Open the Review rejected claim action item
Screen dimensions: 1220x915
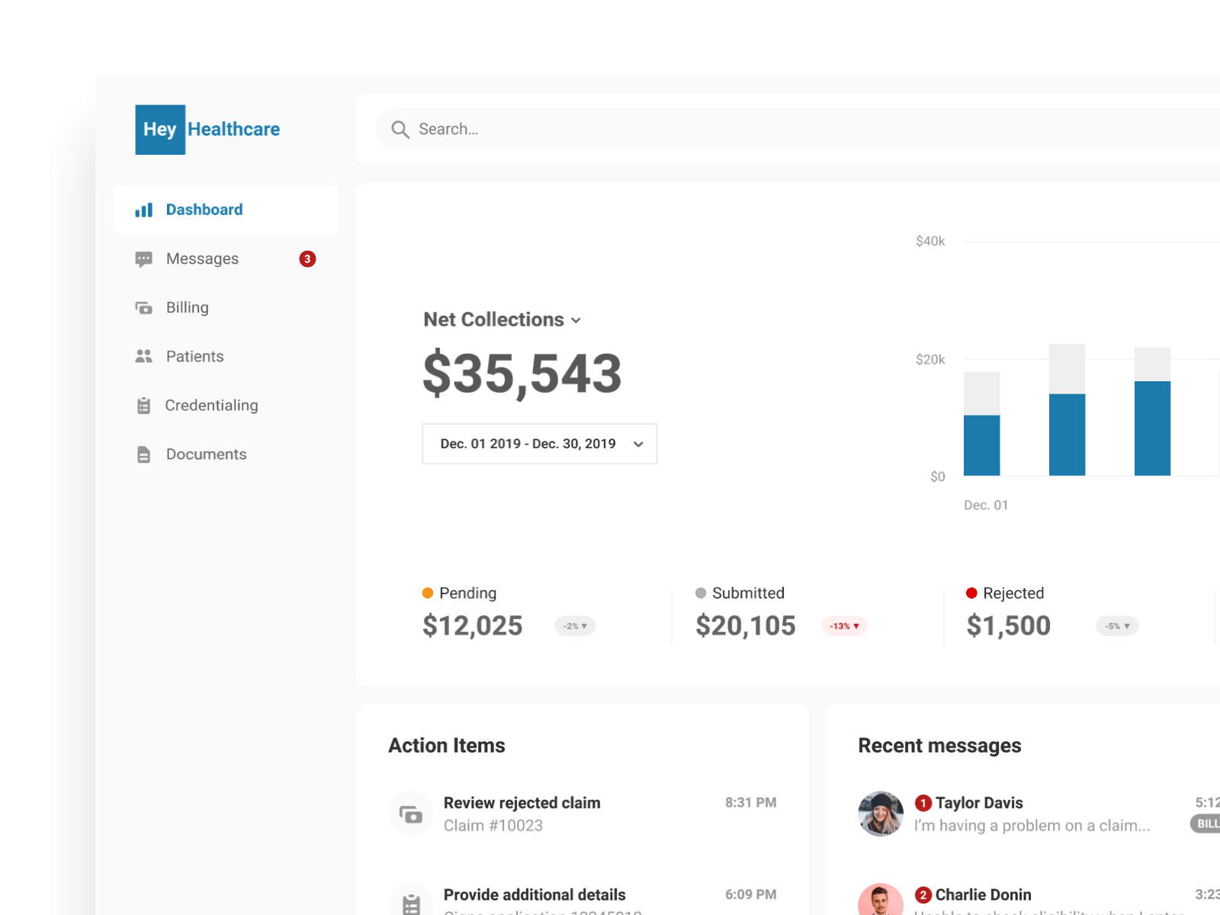522,803
